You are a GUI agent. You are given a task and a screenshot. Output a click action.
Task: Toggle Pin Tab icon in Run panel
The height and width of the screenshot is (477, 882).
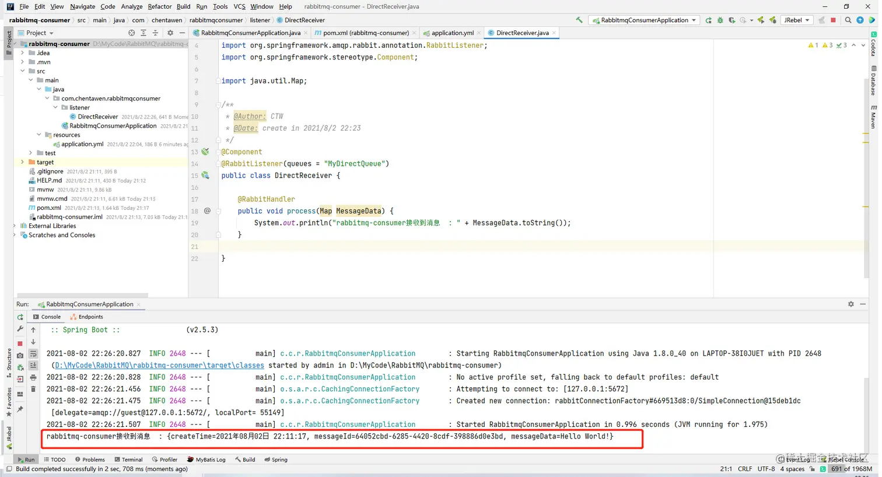point(20,409)
